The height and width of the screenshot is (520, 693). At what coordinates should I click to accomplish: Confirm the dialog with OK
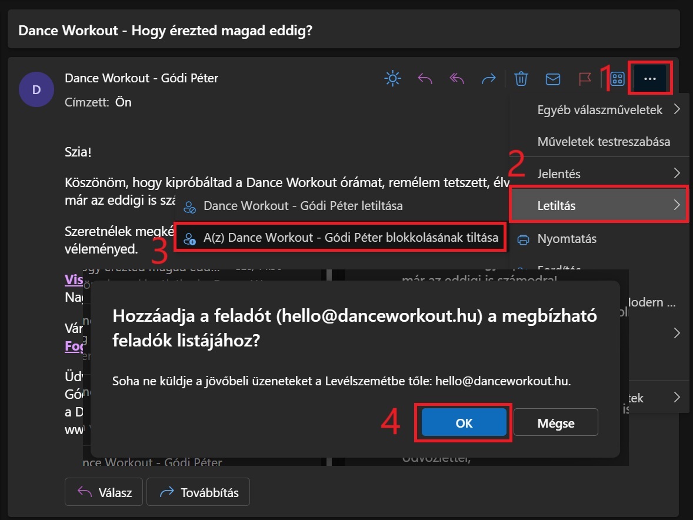464,423
